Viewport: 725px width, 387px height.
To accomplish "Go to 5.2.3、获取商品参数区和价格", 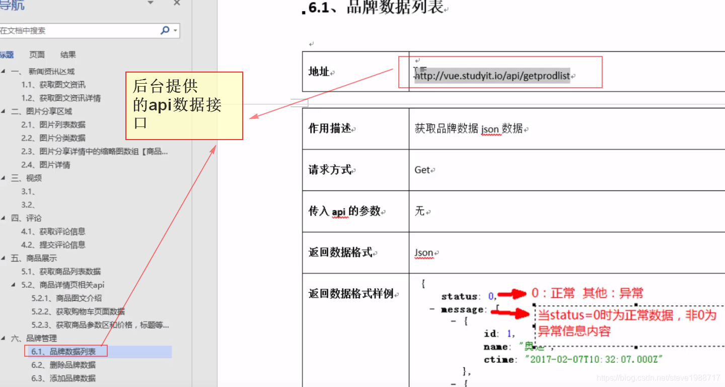I will tap(100, 325).
